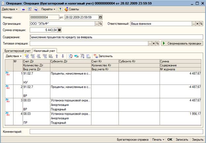Open the top Действия dropdown menu
Image resolution: width=206 pixels, height=143 pixels.
(10, 9)
